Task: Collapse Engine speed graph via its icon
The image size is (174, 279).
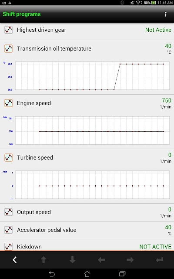Action: coord(8,103)
